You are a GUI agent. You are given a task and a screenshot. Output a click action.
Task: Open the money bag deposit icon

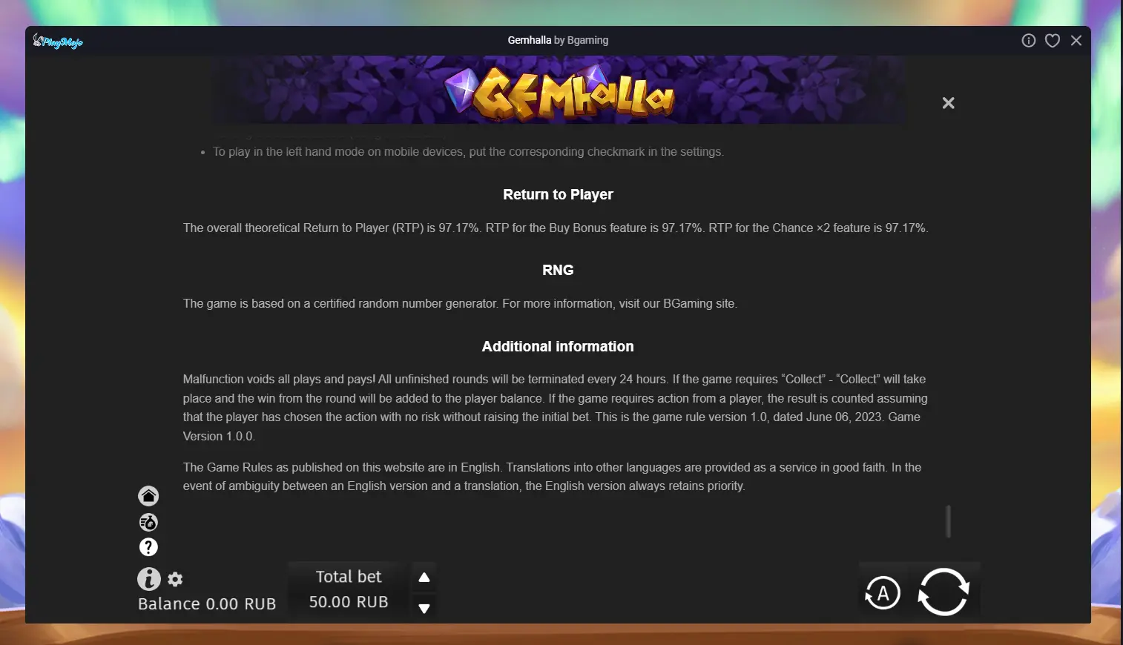click(x=148, y=523)
